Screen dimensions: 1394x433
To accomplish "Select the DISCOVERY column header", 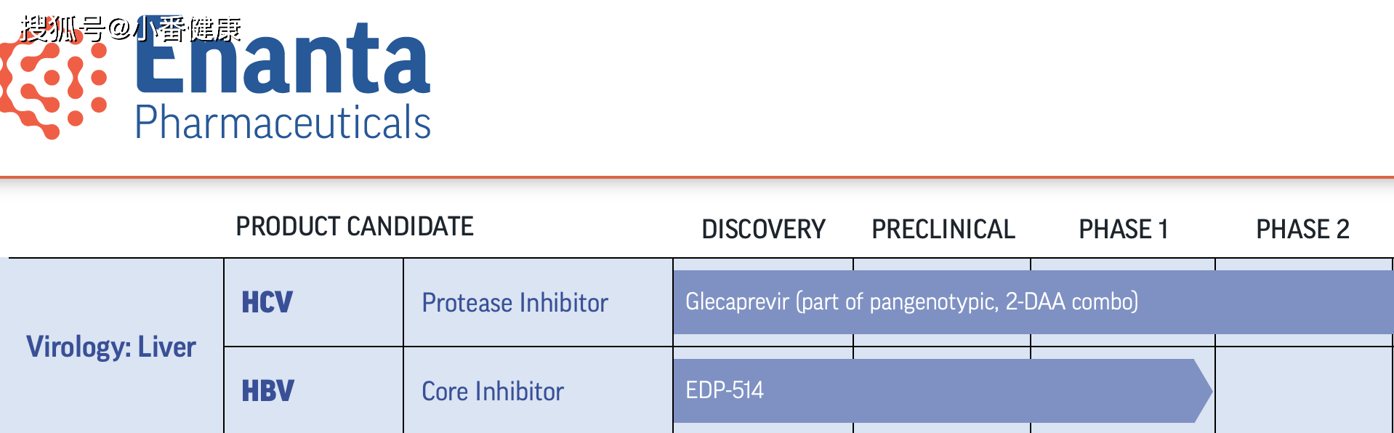I will pos(763,230).
